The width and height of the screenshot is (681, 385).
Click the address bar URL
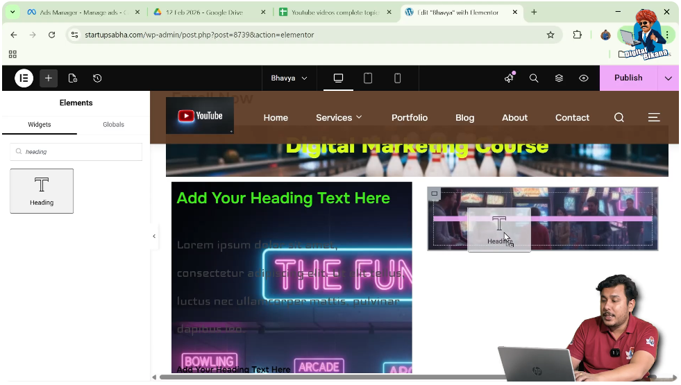pos(199,35)
